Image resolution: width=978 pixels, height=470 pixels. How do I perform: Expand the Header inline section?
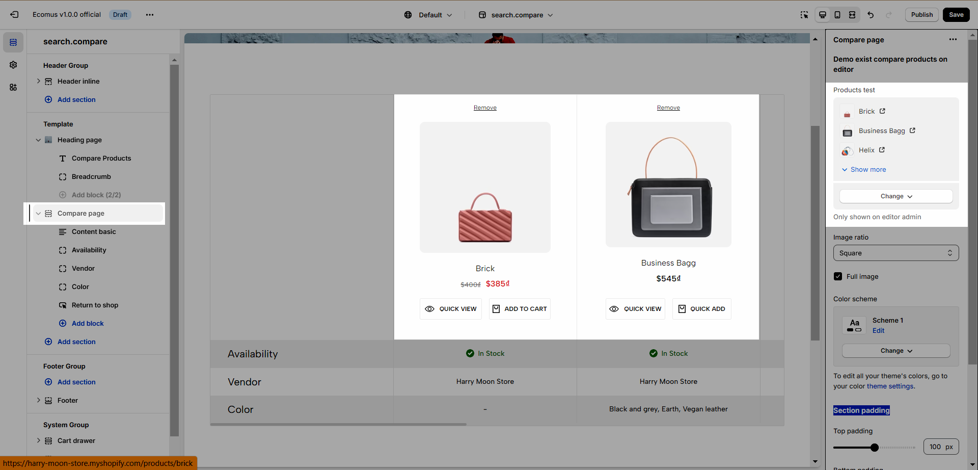[x=38, y=81]
